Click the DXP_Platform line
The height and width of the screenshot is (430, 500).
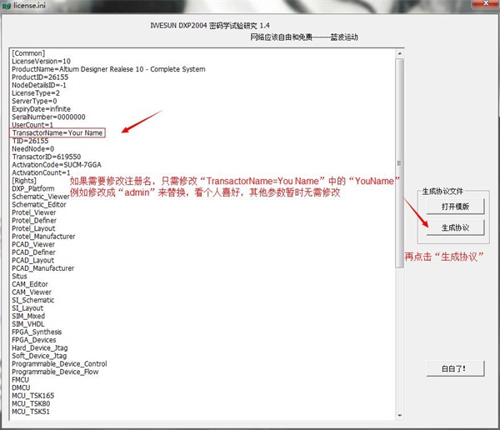(x=33, y=188)
